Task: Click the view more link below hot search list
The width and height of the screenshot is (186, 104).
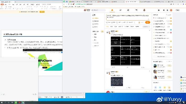Action: (161, 56)
